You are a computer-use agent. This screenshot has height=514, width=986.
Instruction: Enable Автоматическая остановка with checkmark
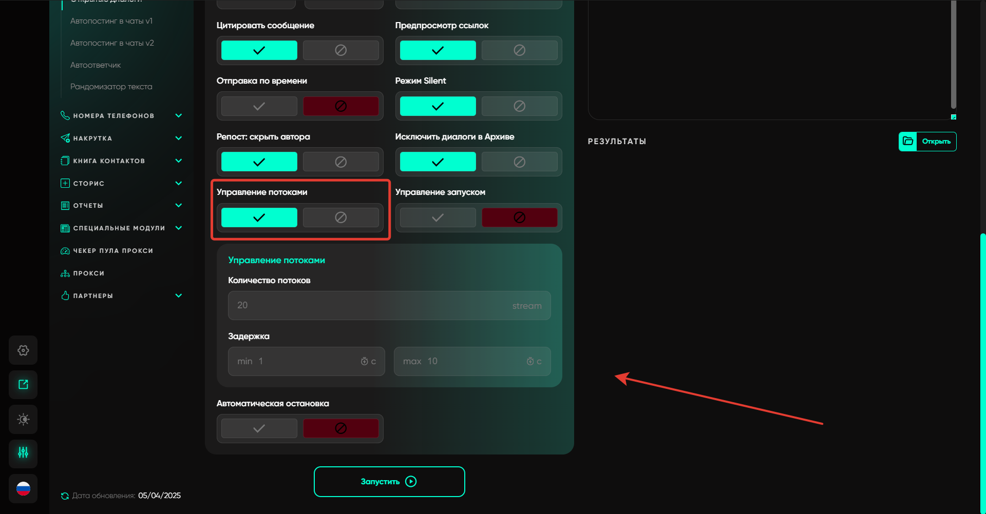259,428
